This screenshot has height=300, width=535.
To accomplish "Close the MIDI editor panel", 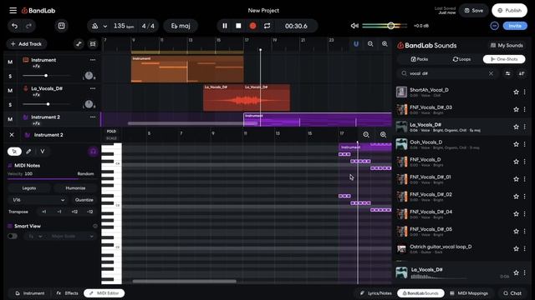I will (x=12, y=135).
